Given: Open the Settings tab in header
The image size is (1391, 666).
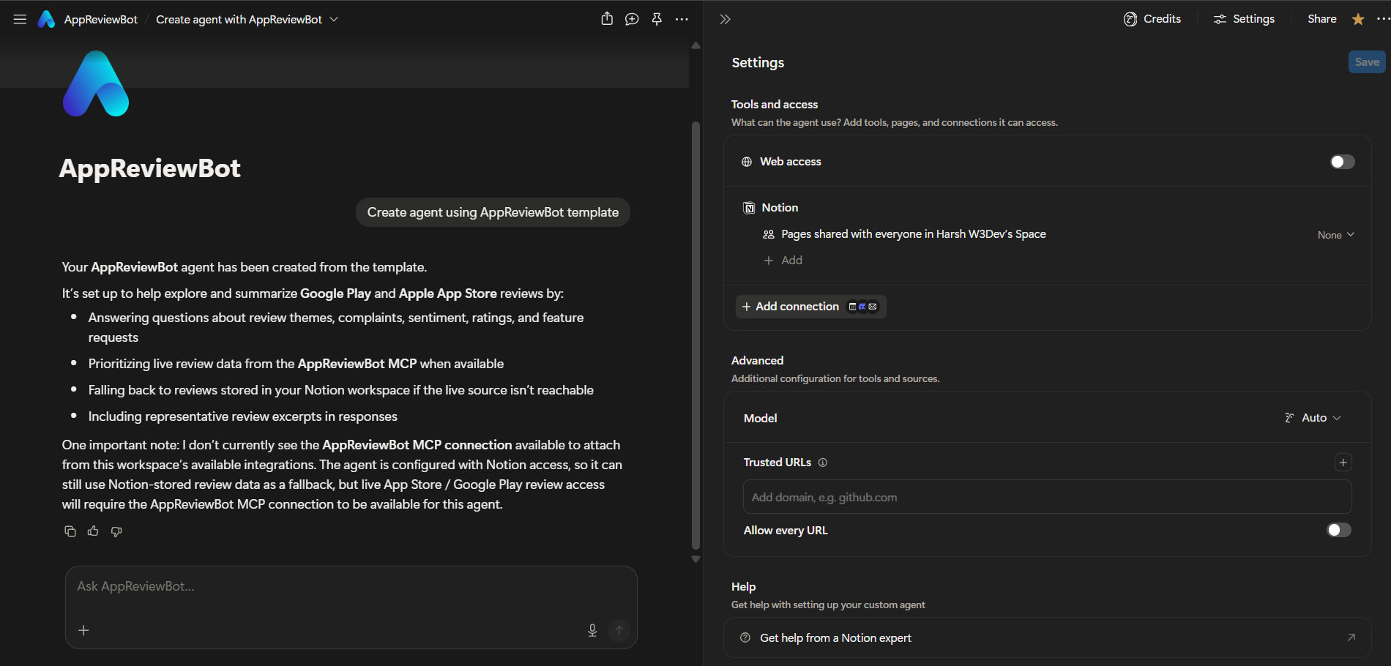Looking at the screenshot, I should pos(1244,19).
